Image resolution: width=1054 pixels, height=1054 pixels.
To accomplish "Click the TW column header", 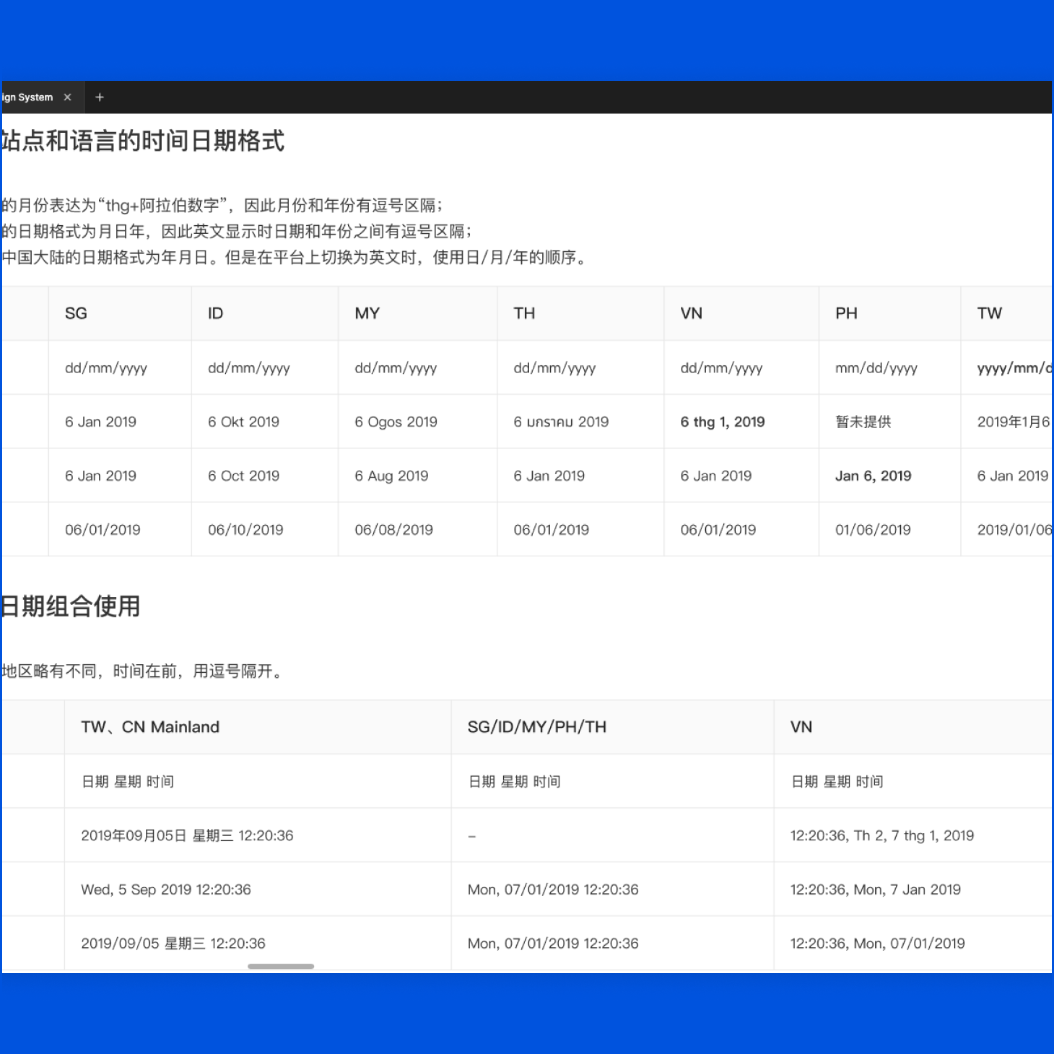I will (x=1007, y=313).
